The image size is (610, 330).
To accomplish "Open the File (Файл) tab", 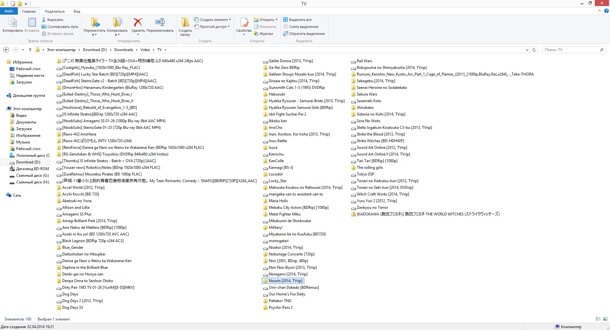I will coord(9,11).
